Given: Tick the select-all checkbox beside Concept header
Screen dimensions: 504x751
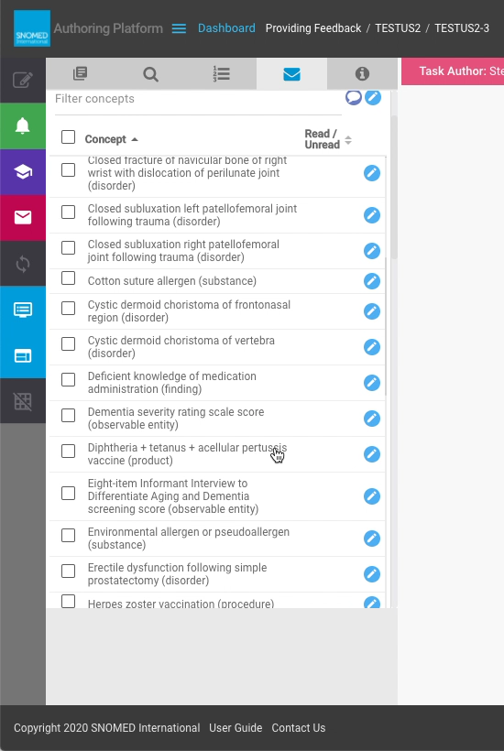Looking at the screenshot, I should pos(68,137).
